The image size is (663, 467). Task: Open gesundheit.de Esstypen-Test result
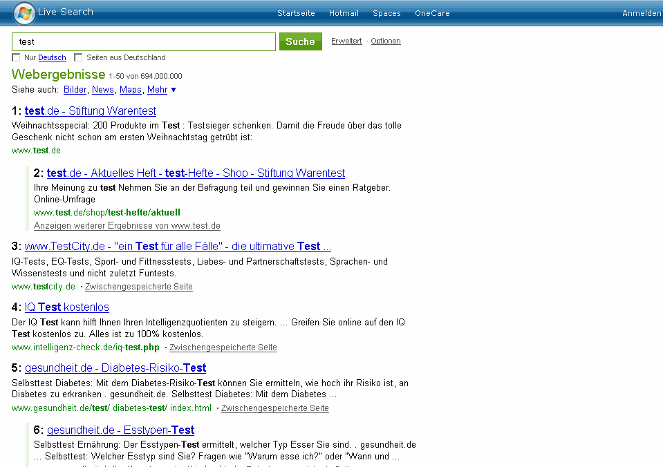click(120, 430)
